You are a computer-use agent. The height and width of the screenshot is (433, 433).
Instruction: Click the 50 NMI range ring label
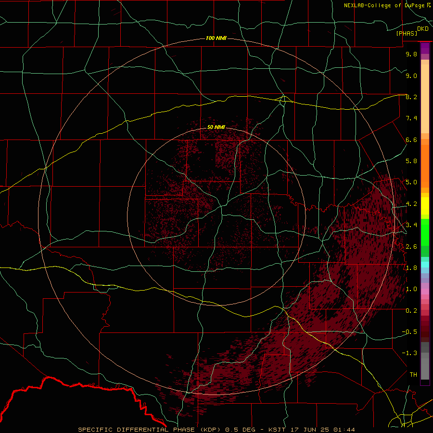pos(216,127)
